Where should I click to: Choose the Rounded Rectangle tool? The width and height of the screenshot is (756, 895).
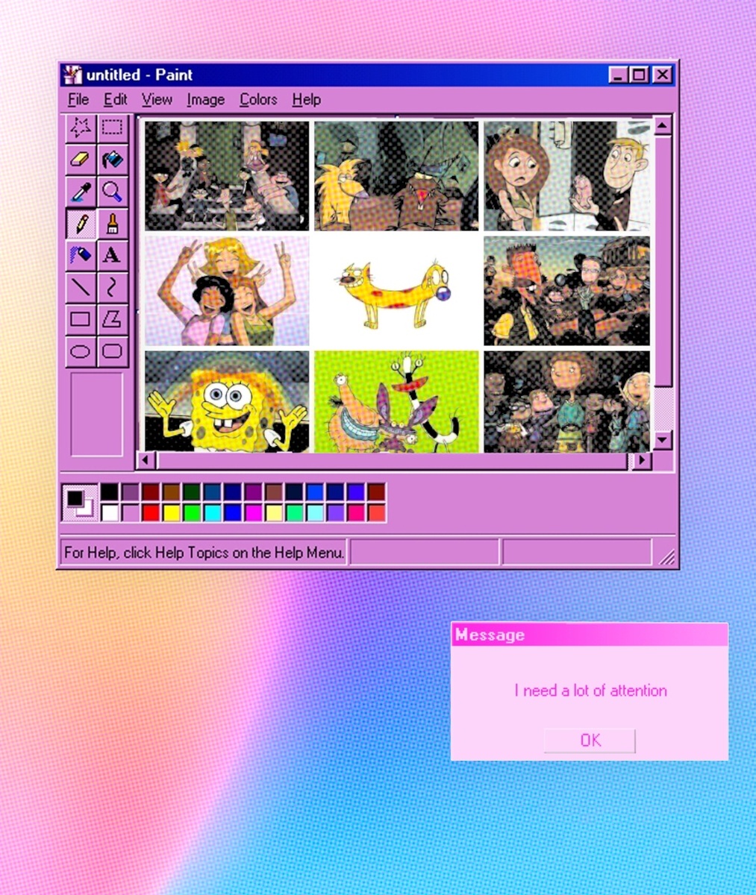(113, 351)
